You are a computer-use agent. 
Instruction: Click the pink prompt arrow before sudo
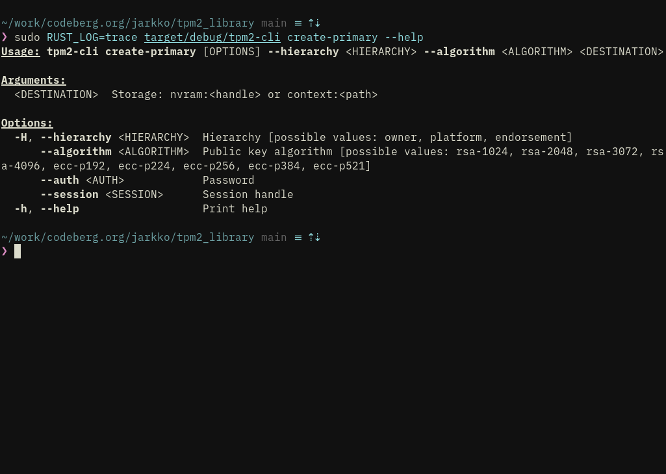5,37
